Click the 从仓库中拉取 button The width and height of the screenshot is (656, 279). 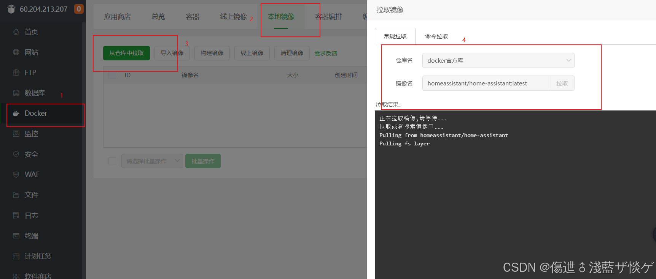click(126, 53)
